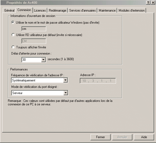The height and width of the screenshot is (143, 156).
Task: Click the Annuler button
Action: (x=122, y=137)
